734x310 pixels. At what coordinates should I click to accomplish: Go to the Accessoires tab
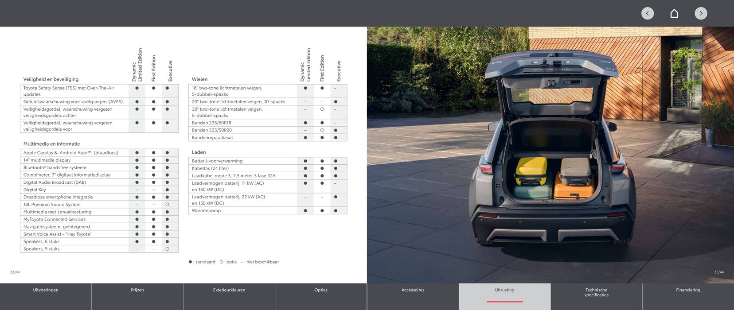point(413,291)
